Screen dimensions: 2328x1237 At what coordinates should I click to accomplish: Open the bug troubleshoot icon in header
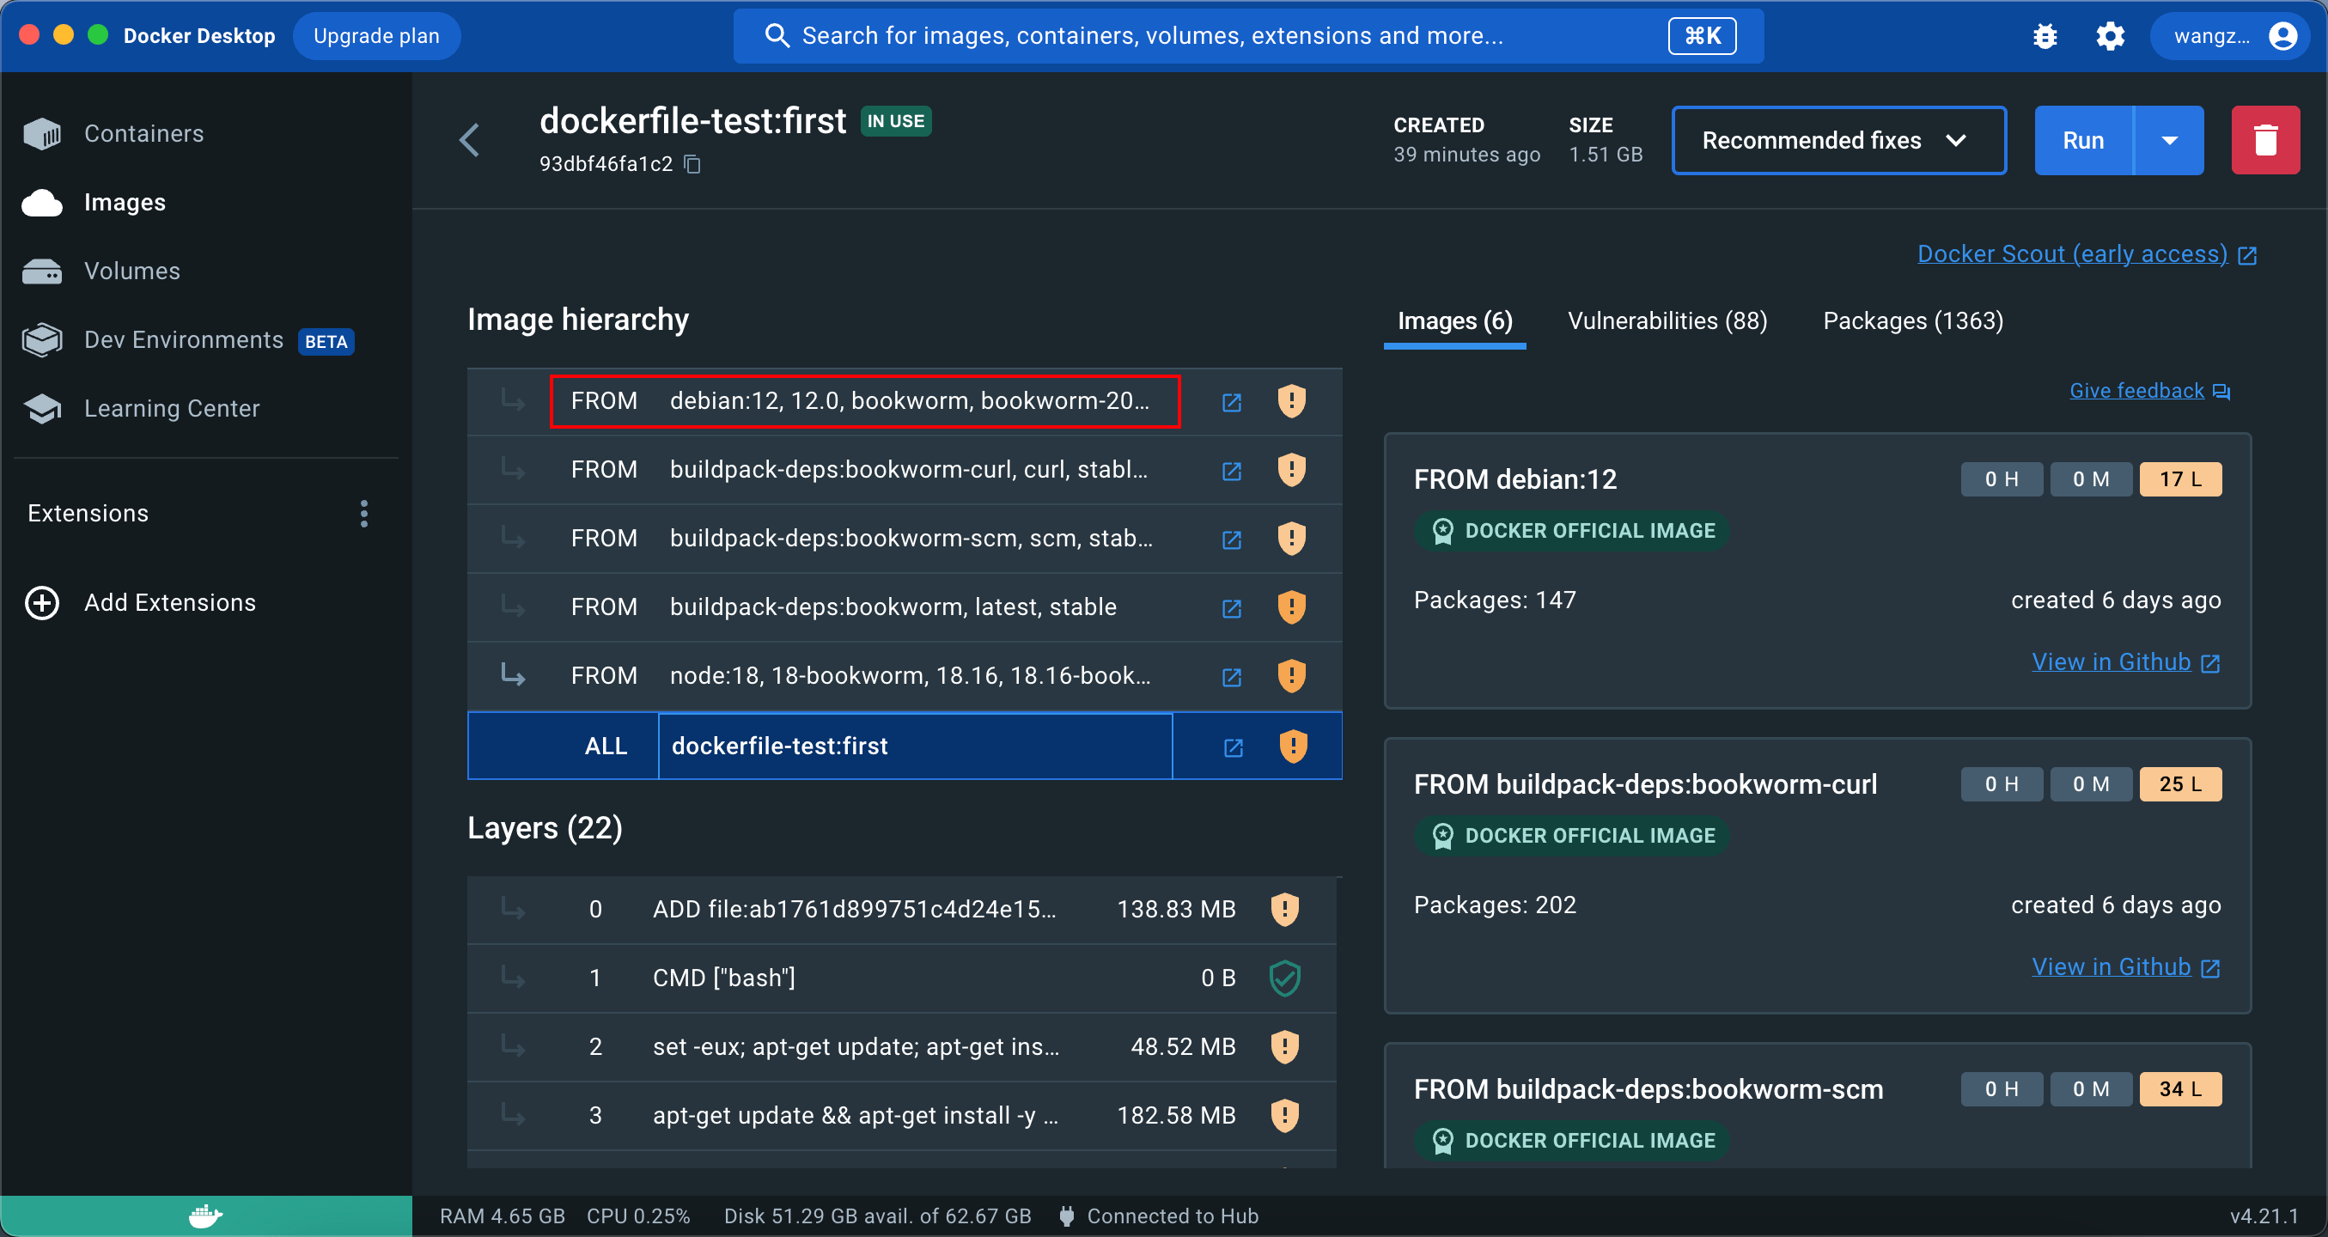point(2045,36)
